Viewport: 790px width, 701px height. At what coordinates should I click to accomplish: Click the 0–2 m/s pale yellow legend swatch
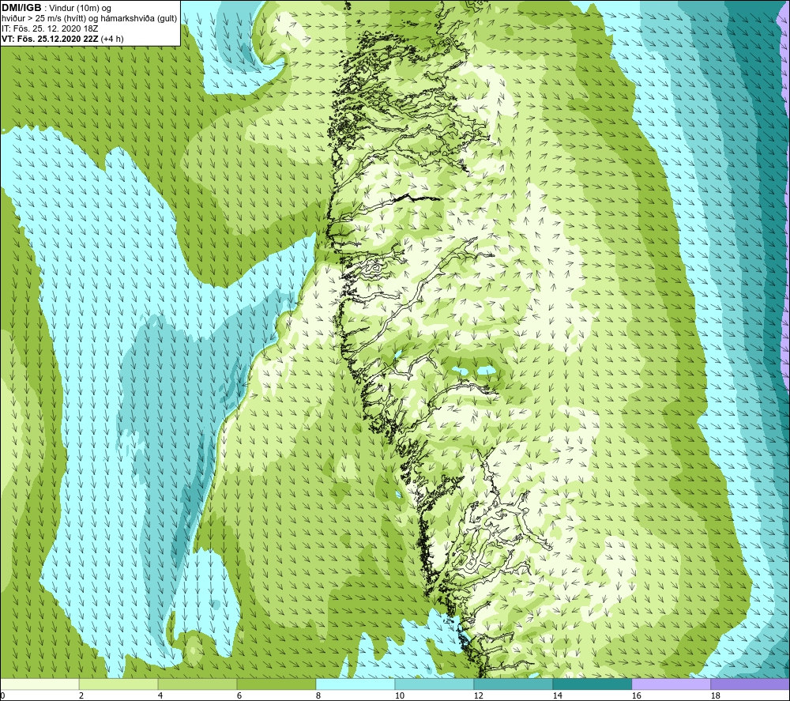point(39,684)
